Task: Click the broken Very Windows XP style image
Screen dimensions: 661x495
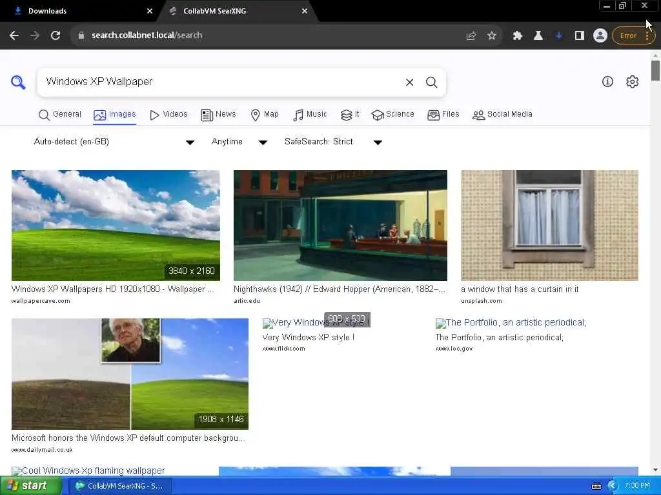Action: pyautogui.click(x=316, y=323)
